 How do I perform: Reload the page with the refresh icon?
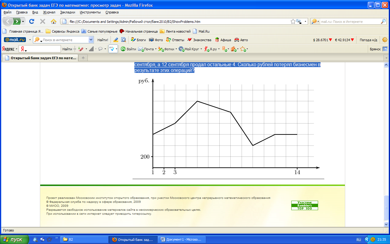31,21
